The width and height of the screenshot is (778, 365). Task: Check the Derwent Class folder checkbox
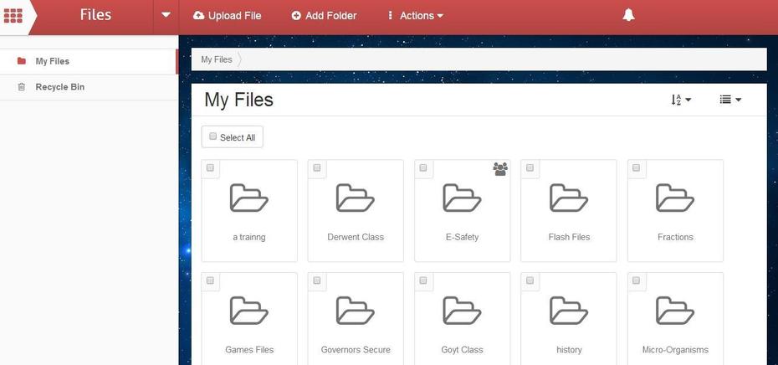(x=316, y=168)
